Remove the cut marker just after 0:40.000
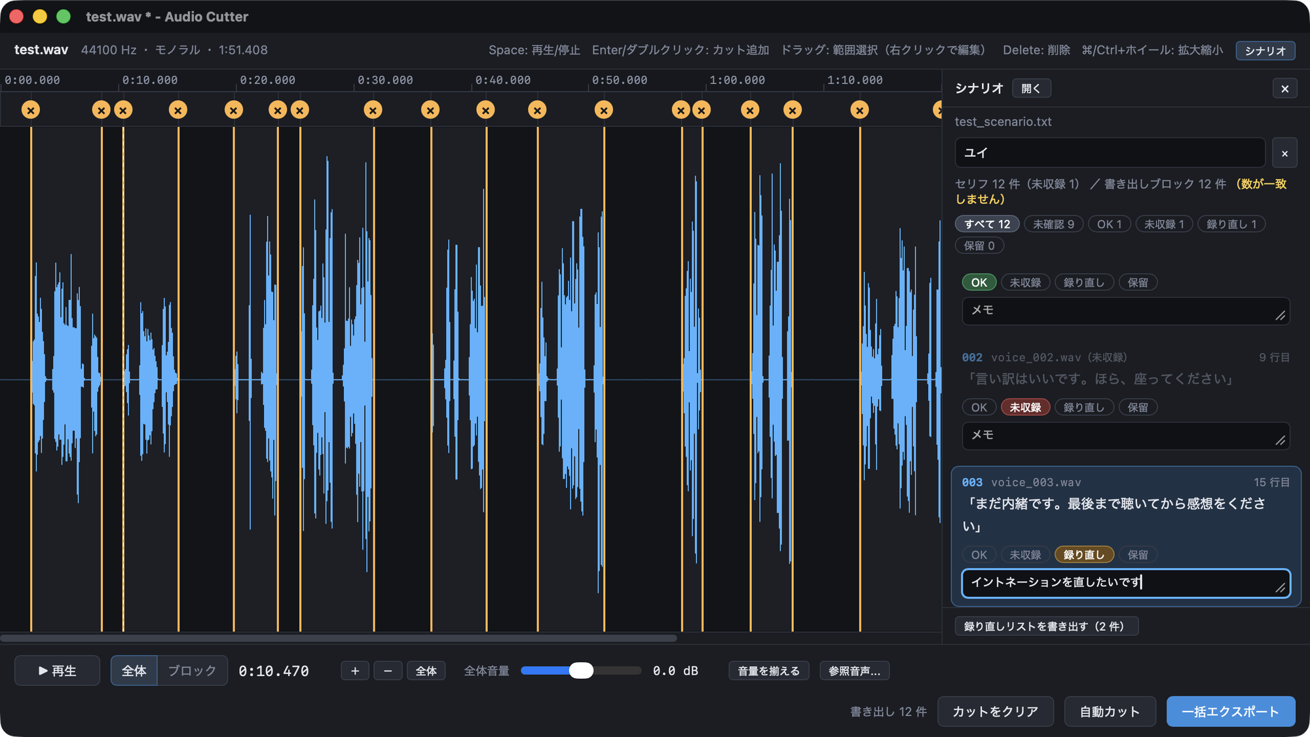The height and width of the screenshot is (737, 1310). point(485,110)
